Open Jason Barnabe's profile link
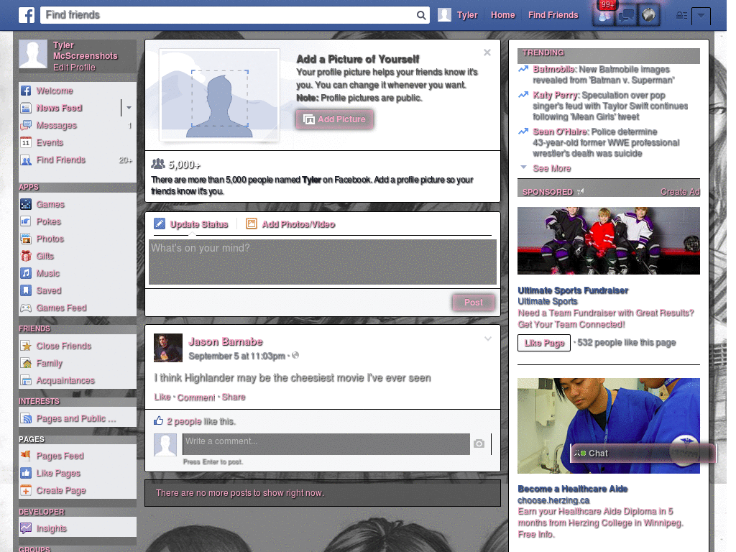Screen dimensions: 736x552 (x=225, y=341)
